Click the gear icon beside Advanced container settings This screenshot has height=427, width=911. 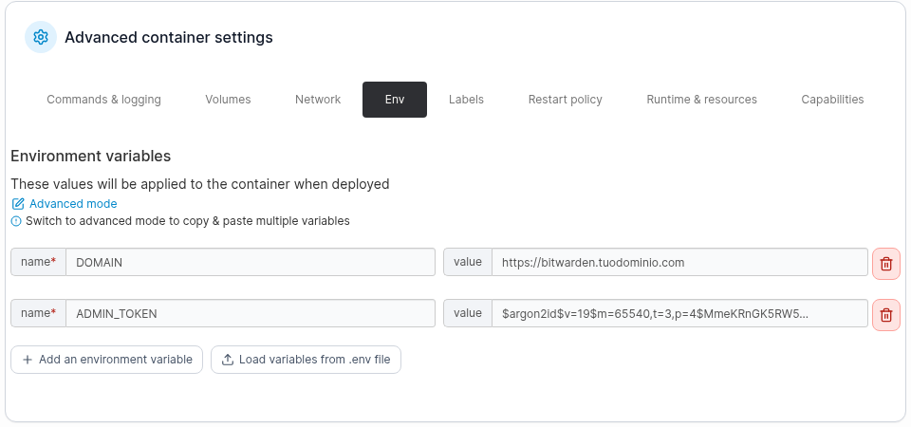click(x=41, y=37)
